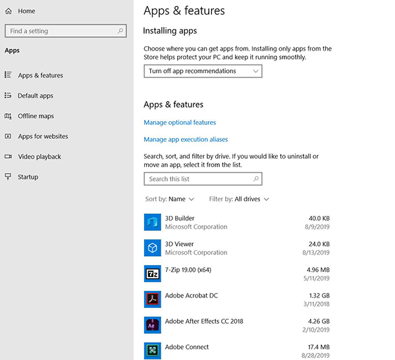Select the 7-Zip 19.00 (x64) entry name
The width and height of the screenshot is (395, 360).
(x=188, y=270)
